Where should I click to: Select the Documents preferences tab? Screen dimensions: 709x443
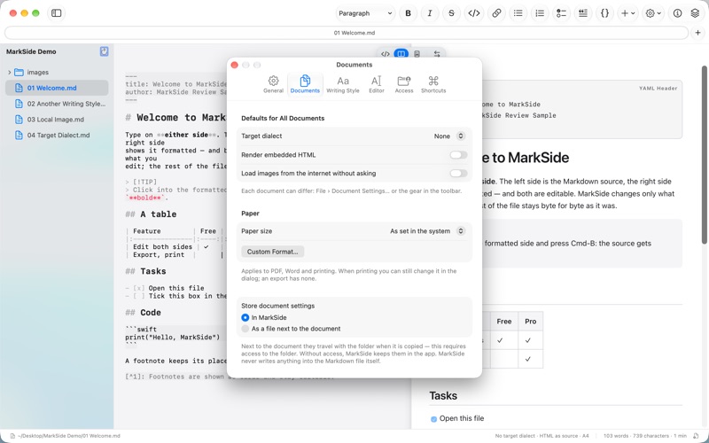(305, 84)
